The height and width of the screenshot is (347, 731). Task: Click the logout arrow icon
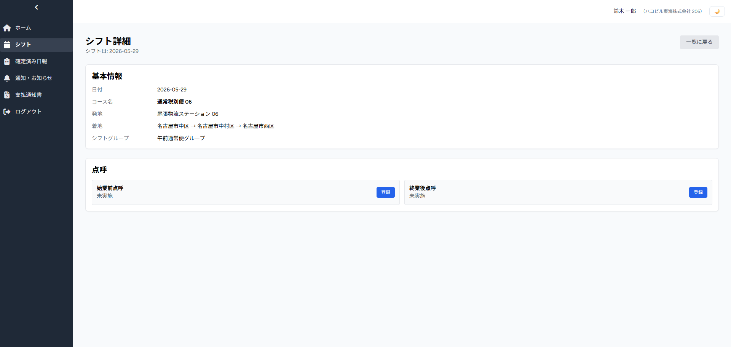(x=7, y=112)
